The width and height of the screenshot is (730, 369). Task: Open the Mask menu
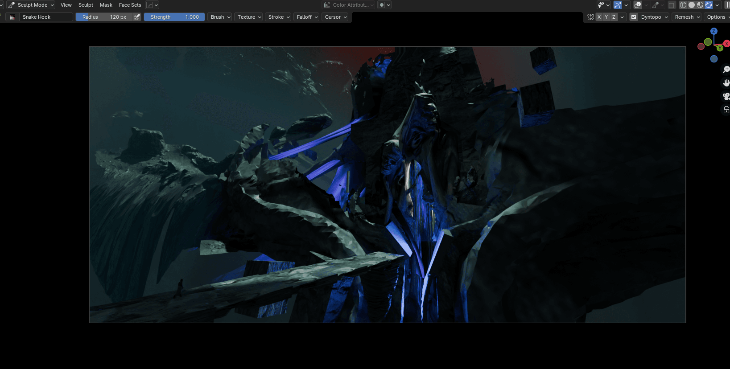pos(106,5)
